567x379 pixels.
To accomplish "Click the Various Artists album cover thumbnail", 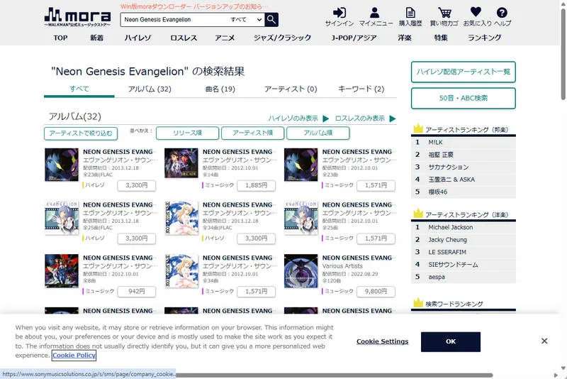I will [x=301, y=271].
